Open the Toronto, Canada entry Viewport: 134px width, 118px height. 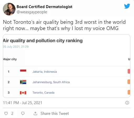(x=44, y=93)
